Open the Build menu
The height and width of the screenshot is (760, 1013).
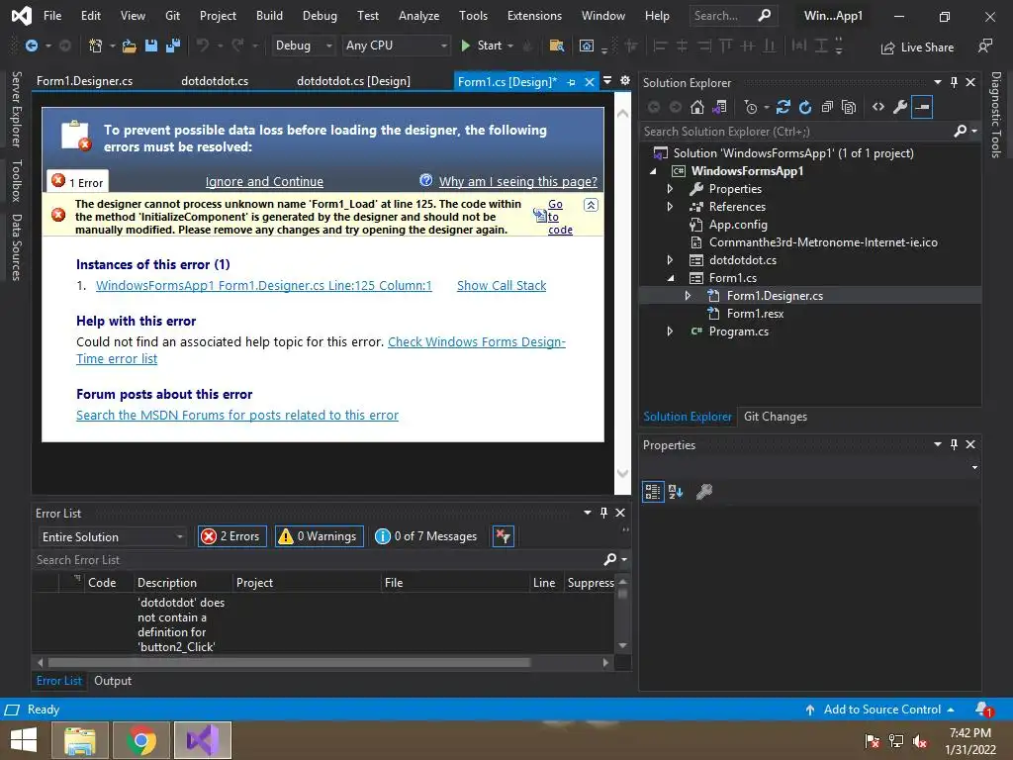point(269,16)
